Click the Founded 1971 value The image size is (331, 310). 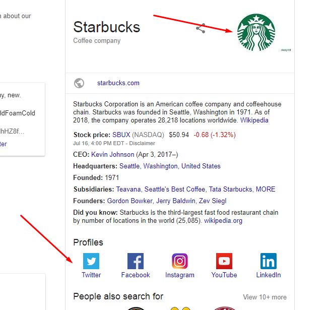(112, 177)
